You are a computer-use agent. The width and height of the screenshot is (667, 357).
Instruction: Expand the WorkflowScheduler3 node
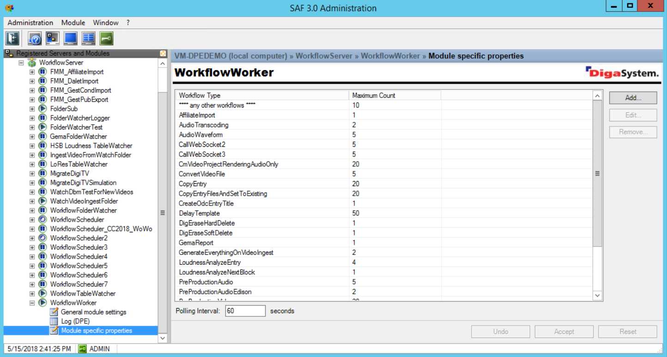click(32, 248)
